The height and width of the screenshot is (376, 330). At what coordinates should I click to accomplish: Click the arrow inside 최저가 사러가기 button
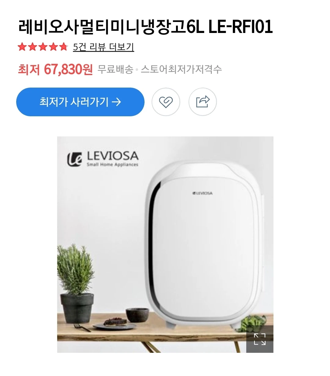click(116, 102)
